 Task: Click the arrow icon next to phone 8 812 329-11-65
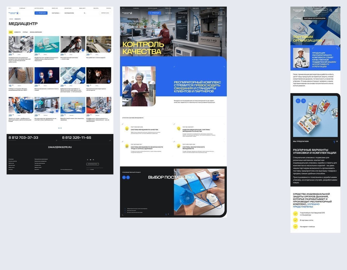pyautogui.click(x=110, y=141)
